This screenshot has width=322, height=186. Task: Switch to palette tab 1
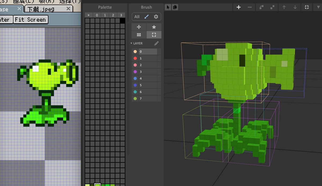coord(105,15)
